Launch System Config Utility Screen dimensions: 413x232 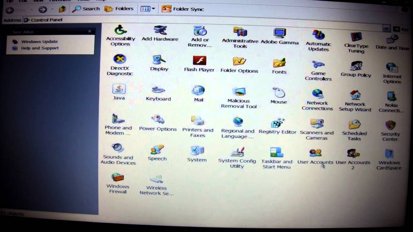coord(237,158)
